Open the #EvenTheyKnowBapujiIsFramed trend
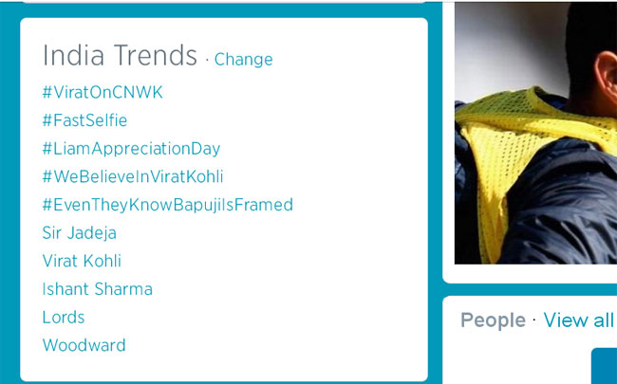This screenshot has height=384, width=617. coord(167,205)
